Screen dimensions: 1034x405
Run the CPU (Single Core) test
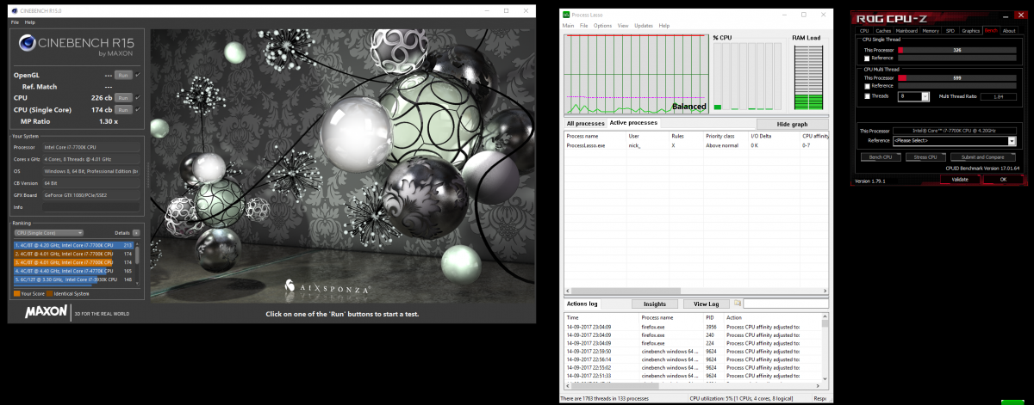point(123,109)
